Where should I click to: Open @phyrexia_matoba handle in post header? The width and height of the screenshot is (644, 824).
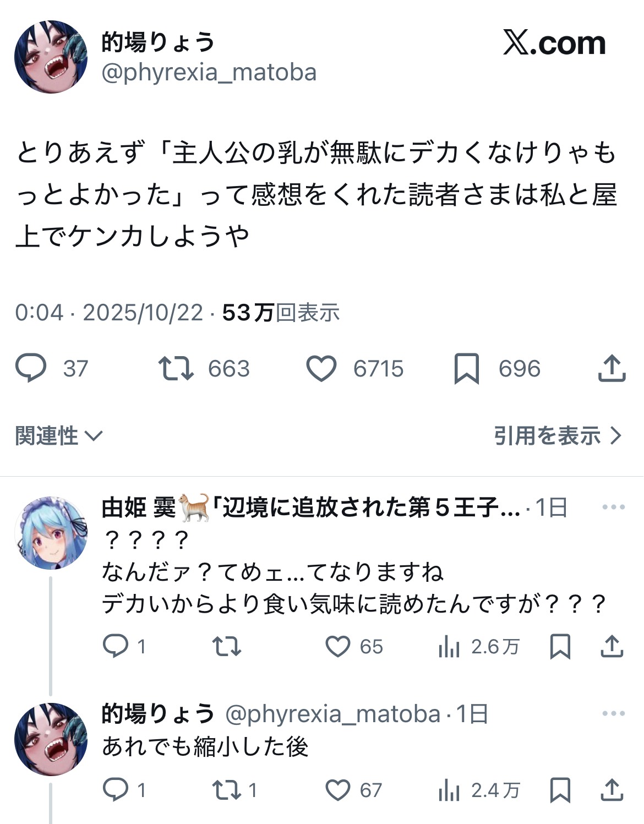click(209, 73)
